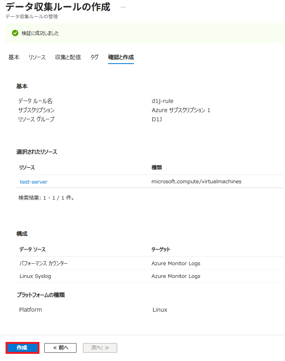Open the test-server resource link
Screen dimensions: 285x361
click(33, 182)
